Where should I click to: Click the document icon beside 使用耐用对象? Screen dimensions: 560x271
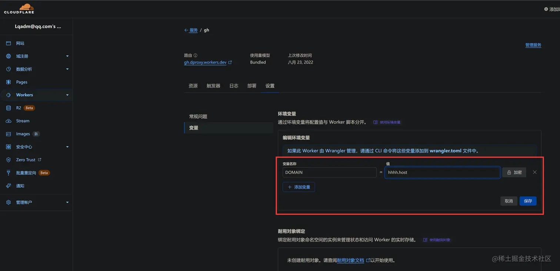tap(425, 240)
